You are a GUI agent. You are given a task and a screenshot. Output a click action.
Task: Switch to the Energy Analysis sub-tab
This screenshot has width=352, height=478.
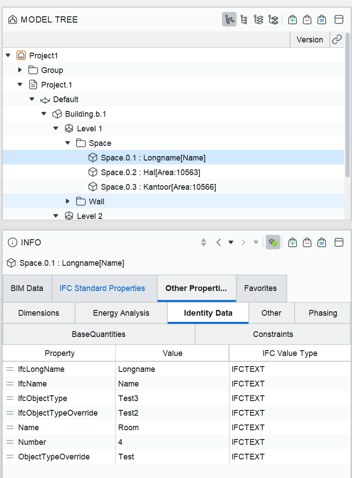121,313
